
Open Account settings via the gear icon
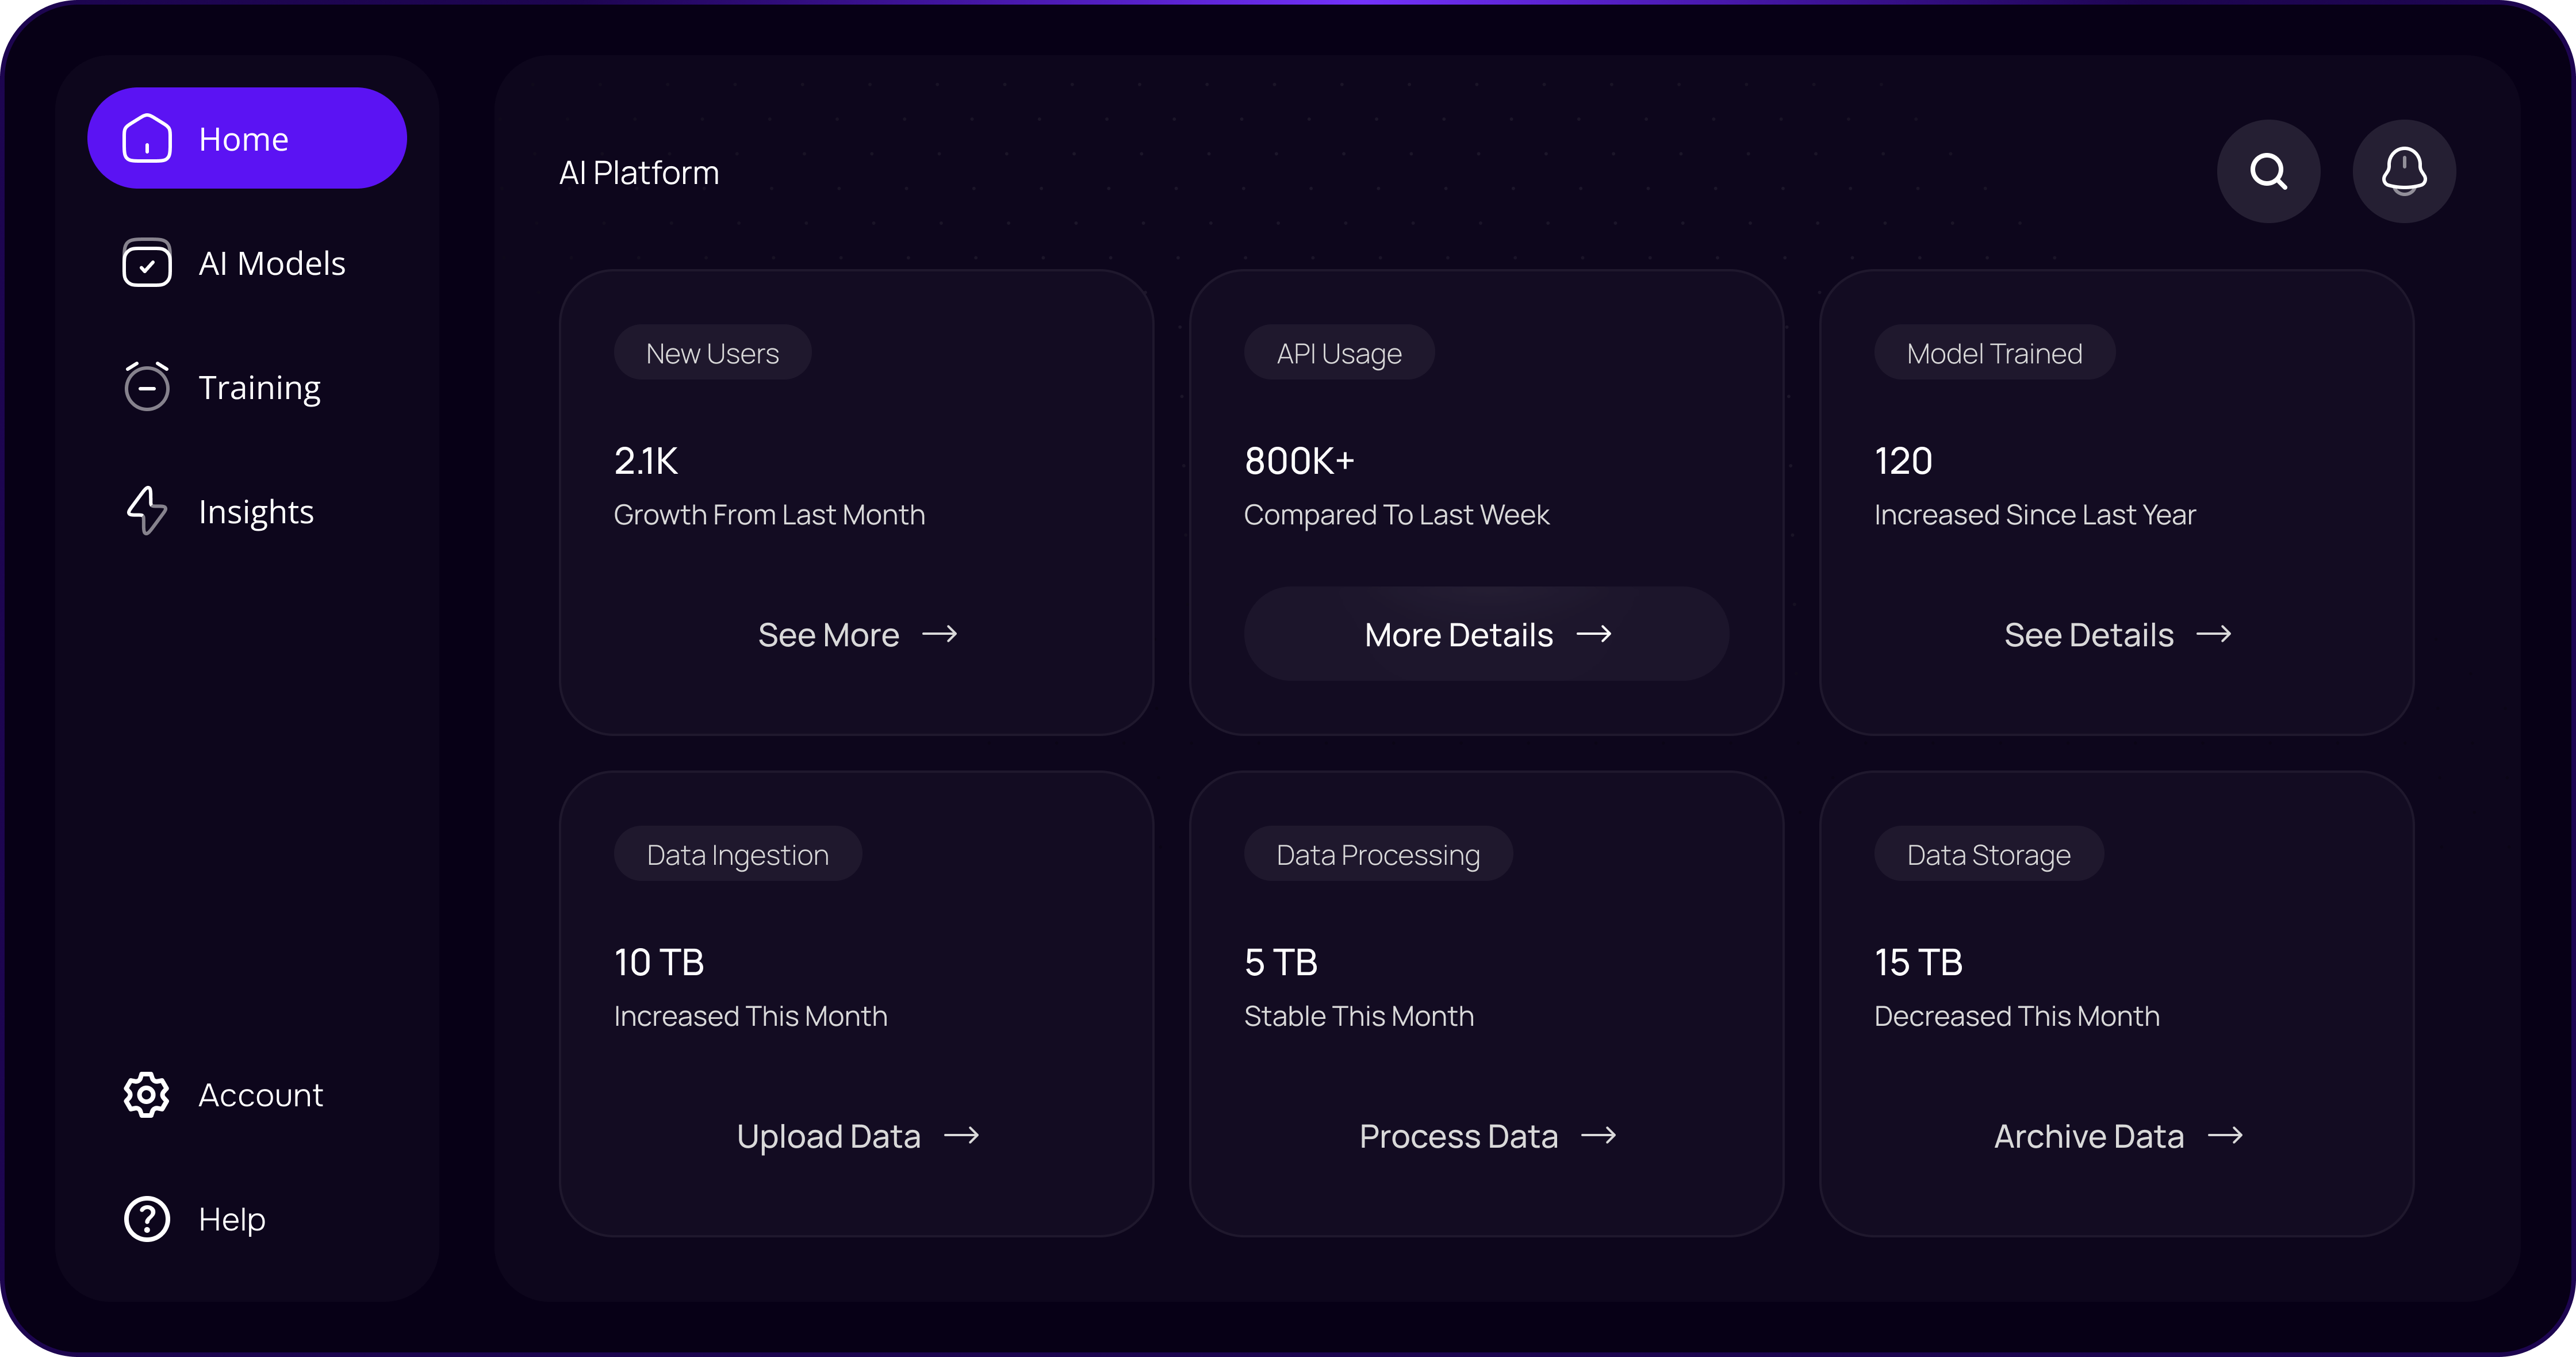[x=146, y=1095]
